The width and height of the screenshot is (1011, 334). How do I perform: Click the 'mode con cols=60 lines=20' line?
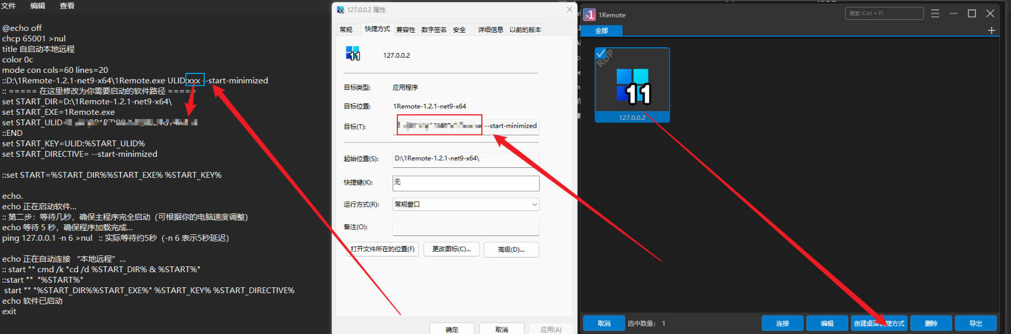tap(55, 70)
